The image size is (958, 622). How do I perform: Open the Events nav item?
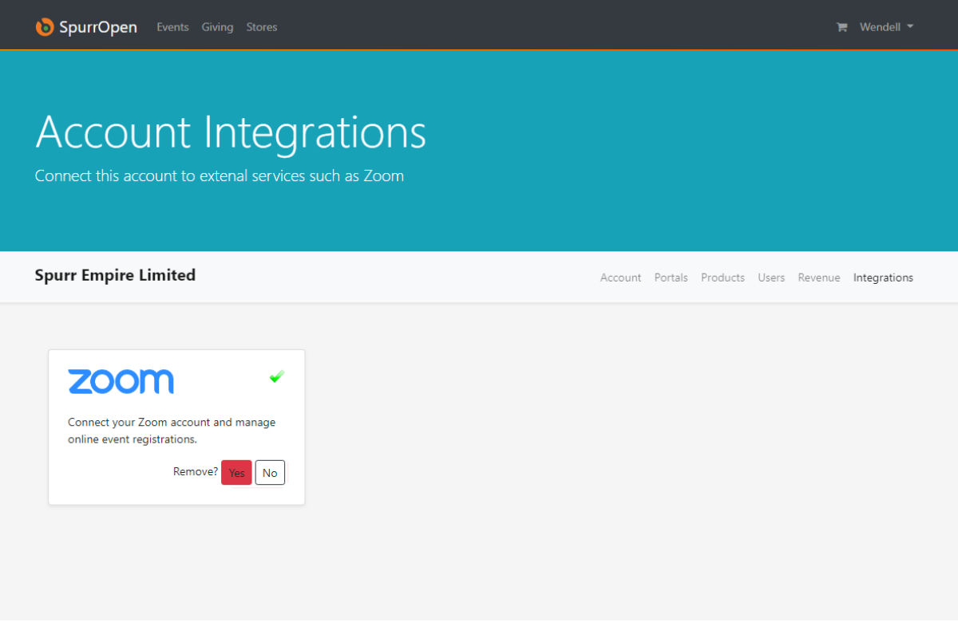[172, 27]
